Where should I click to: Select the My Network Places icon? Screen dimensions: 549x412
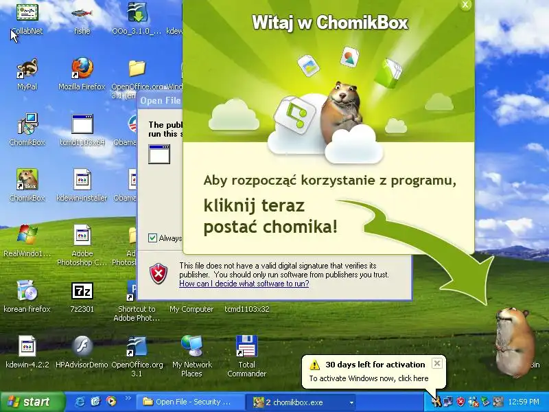pos(191,346)
